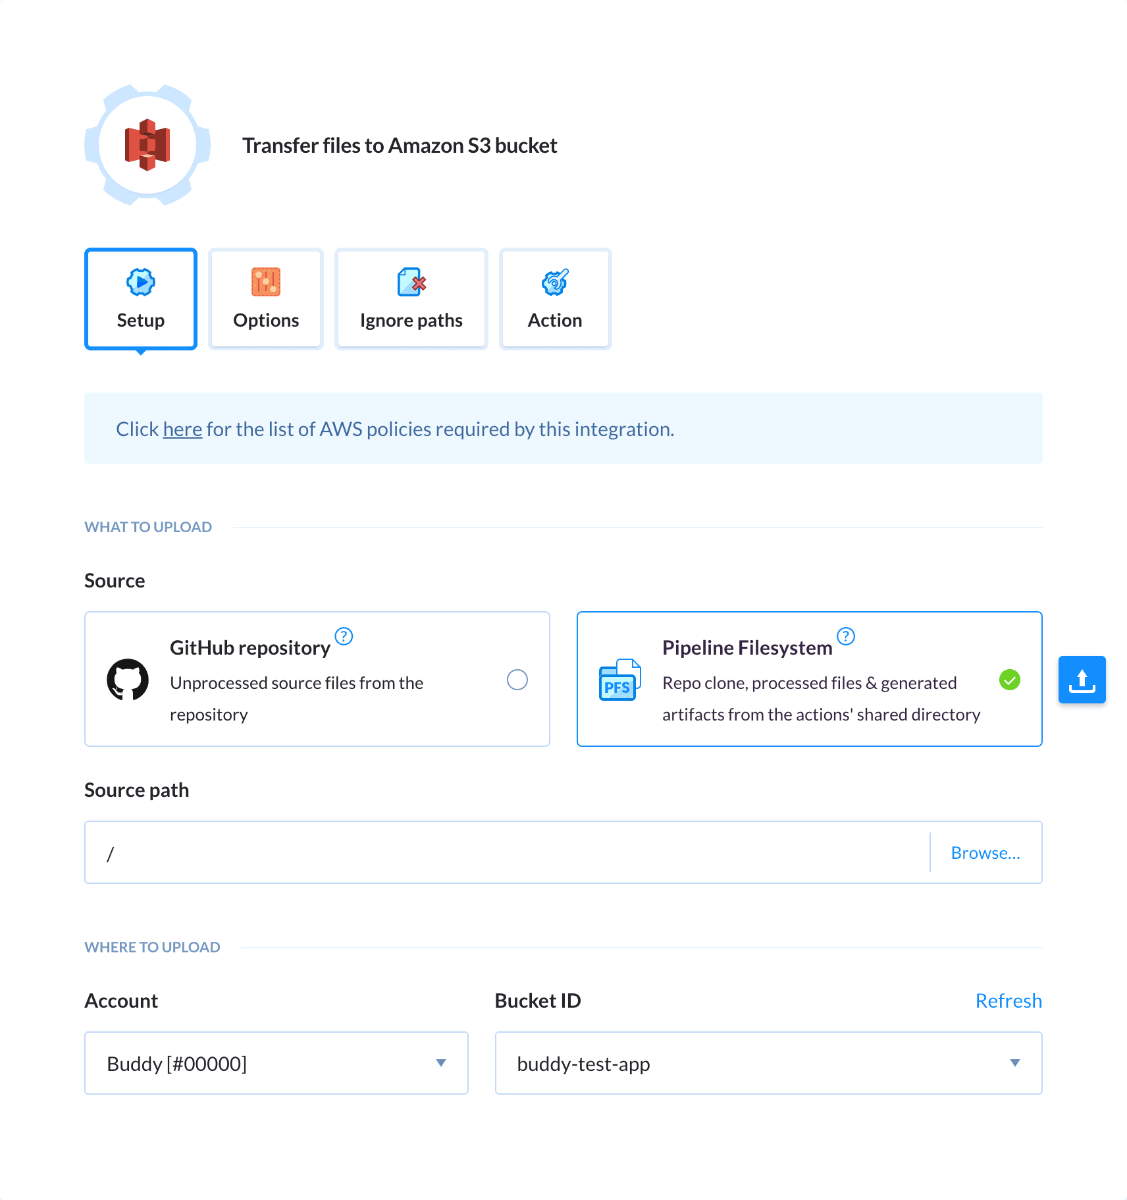1127x1200 pixels.
Task: Click the blue upload icon on the right
Action: tap(1082, 680)
